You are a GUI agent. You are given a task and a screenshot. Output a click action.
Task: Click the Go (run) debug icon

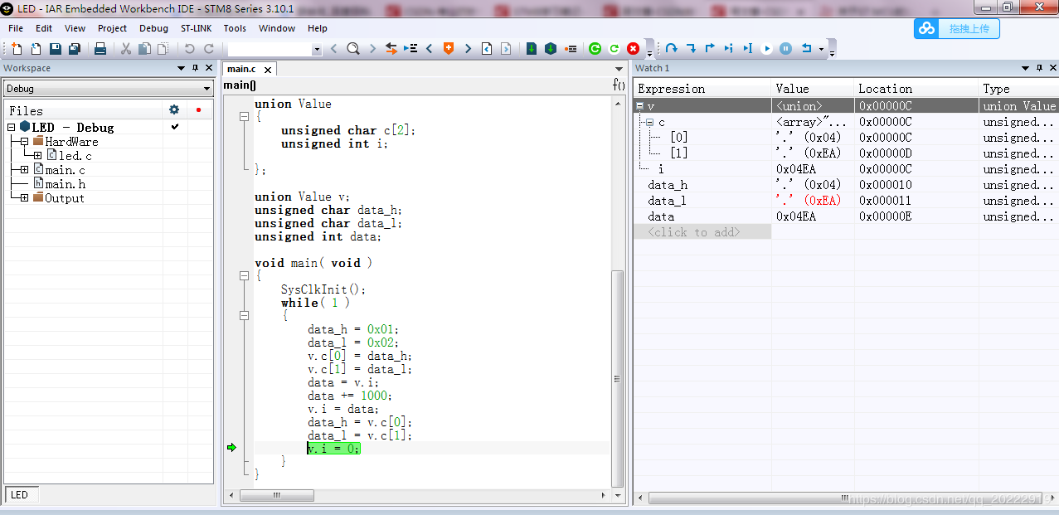(767, 49)
